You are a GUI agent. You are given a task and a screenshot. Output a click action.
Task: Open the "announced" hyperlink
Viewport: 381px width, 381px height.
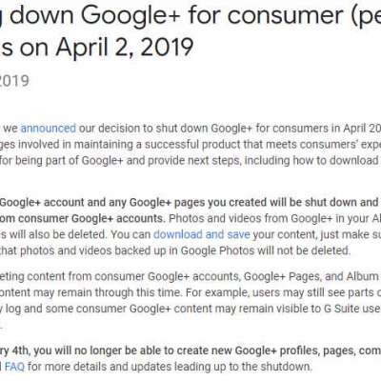49,129
